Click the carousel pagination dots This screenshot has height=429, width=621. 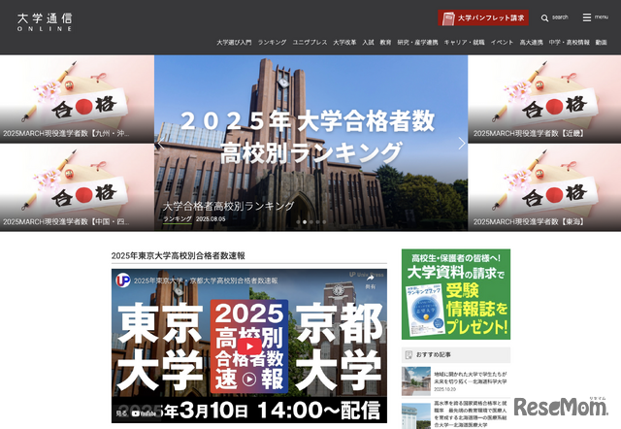coord(310,222)
